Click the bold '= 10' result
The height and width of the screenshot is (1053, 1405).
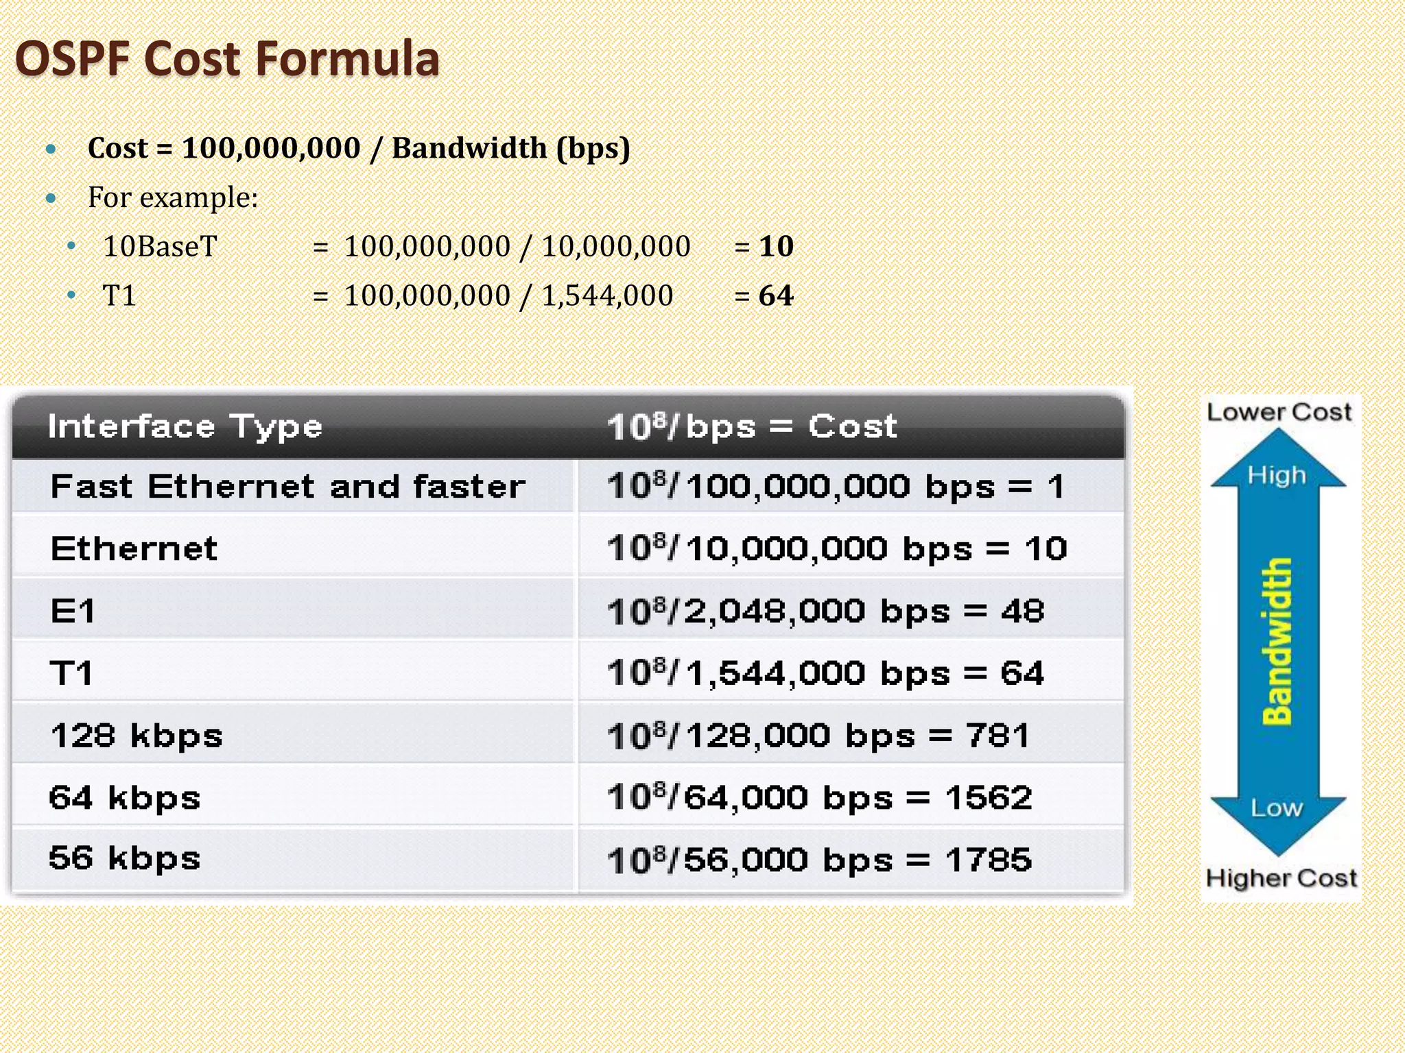764,246
